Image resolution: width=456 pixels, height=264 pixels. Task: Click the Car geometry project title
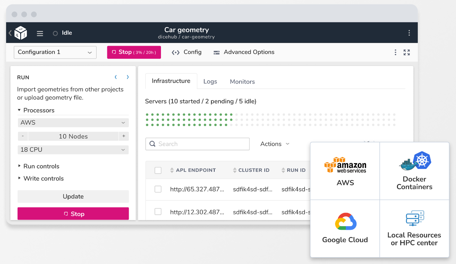pyautogui.click(x=187, y=30)
